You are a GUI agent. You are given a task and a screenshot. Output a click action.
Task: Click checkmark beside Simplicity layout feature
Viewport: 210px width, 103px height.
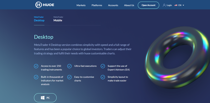click(x=103, y=77)
